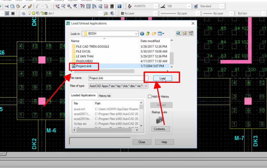267x168 pixels.
Task: Toggle the dim1 layer lightbulb on/off
Action: click(x=29, y=13)
